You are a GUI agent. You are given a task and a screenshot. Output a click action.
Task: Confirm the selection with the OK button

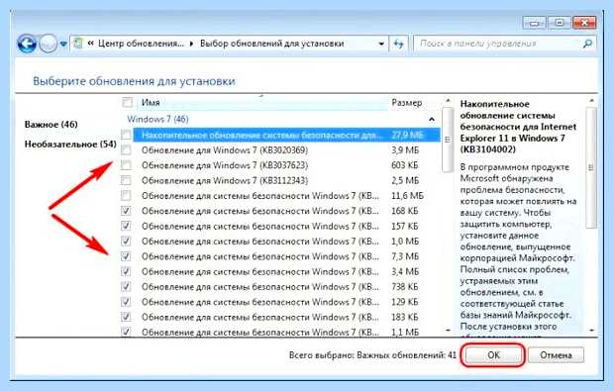[493, 355]
